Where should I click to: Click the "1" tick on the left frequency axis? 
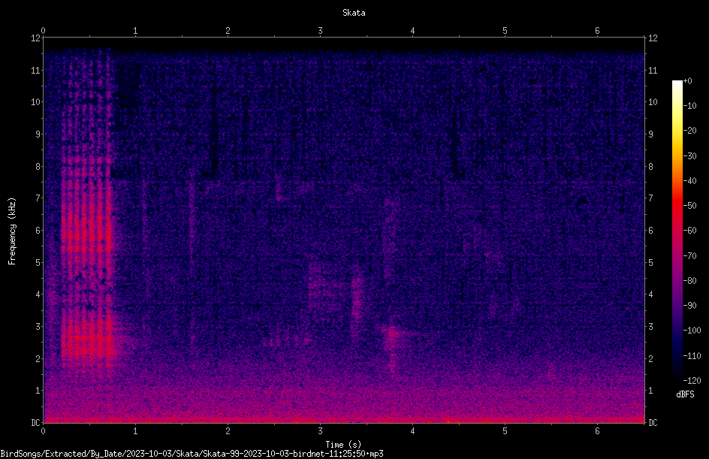click(38, 391)
